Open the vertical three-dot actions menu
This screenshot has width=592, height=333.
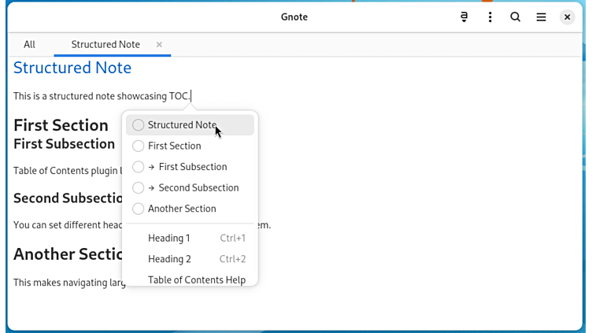490,17
